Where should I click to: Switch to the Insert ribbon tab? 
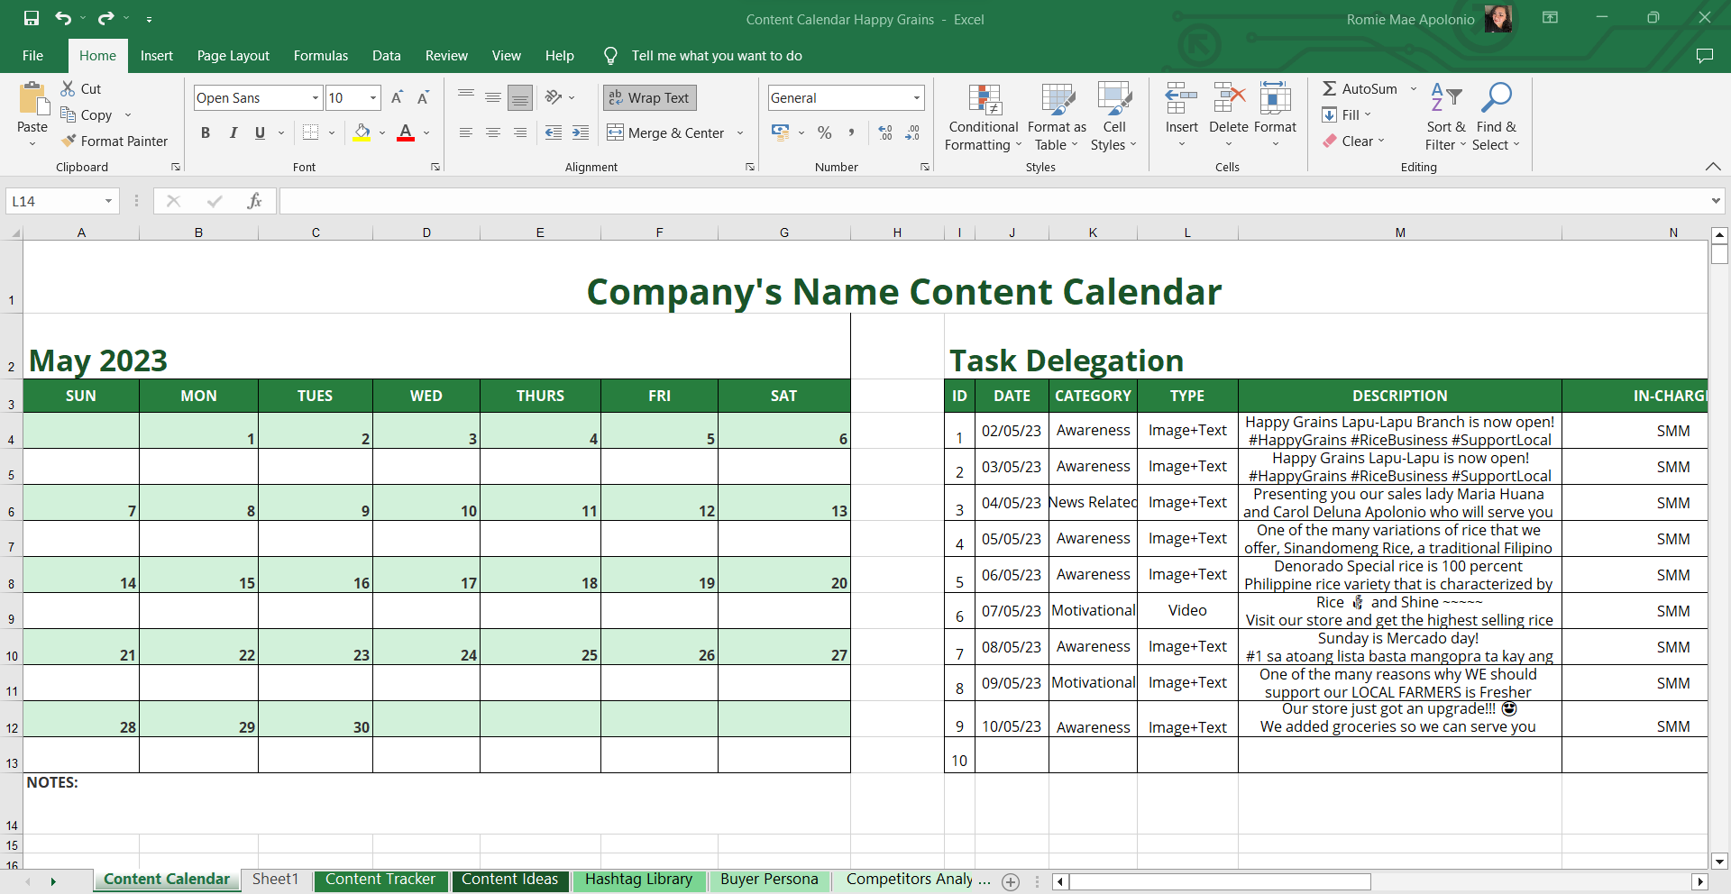[x=157, y=55]
